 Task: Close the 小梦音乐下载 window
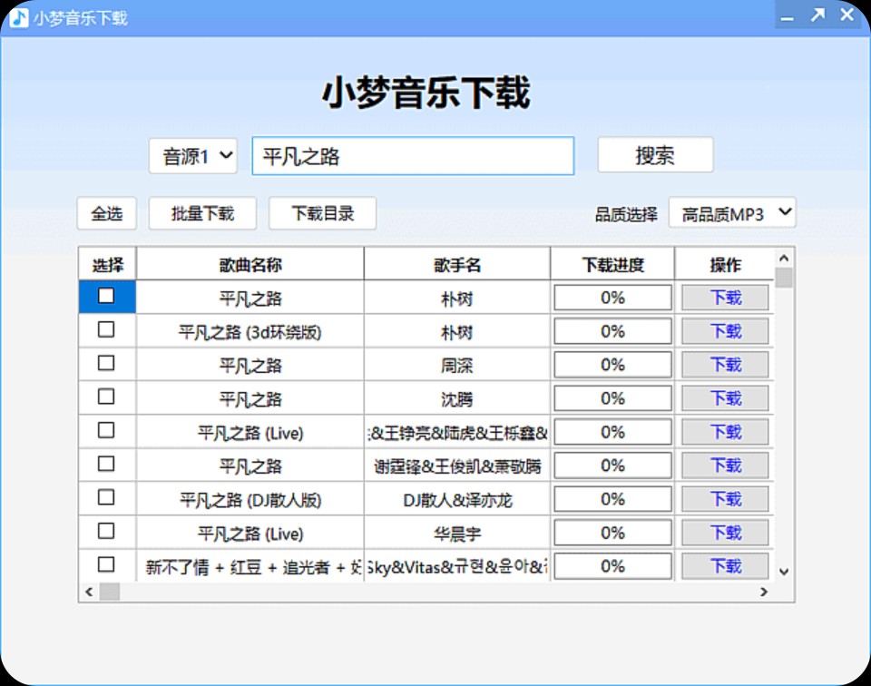847,15
